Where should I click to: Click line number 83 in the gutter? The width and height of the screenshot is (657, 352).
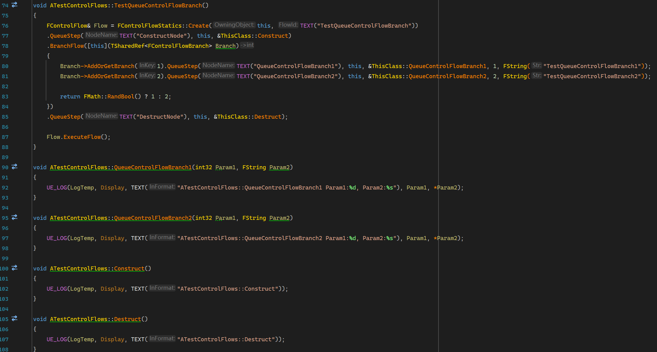(5, 97)
